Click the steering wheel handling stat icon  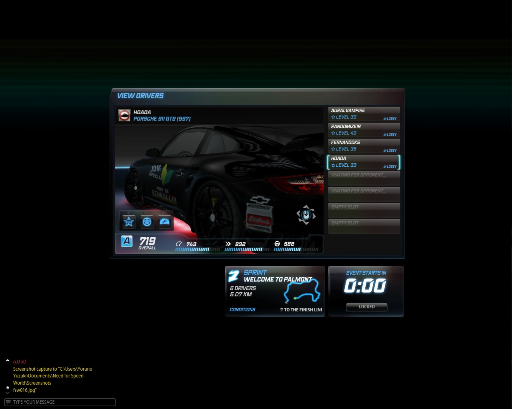277,244
